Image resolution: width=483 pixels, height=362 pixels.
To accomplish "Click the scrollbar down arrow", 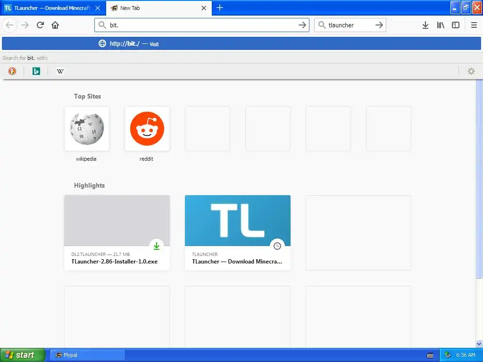I will [479, 344].
